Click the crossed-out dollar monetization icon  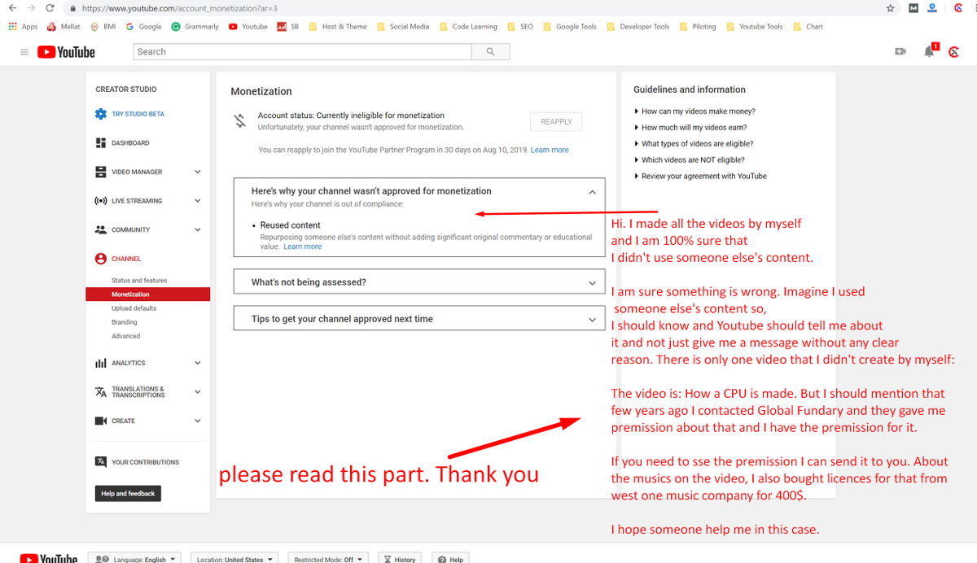pyautogui.click(x=239, y=121)
